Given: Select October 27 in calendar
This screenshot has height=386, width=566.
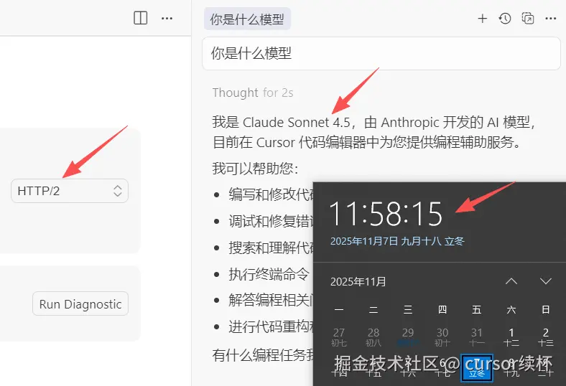Looking at the screenshot, I should point(338,337).
